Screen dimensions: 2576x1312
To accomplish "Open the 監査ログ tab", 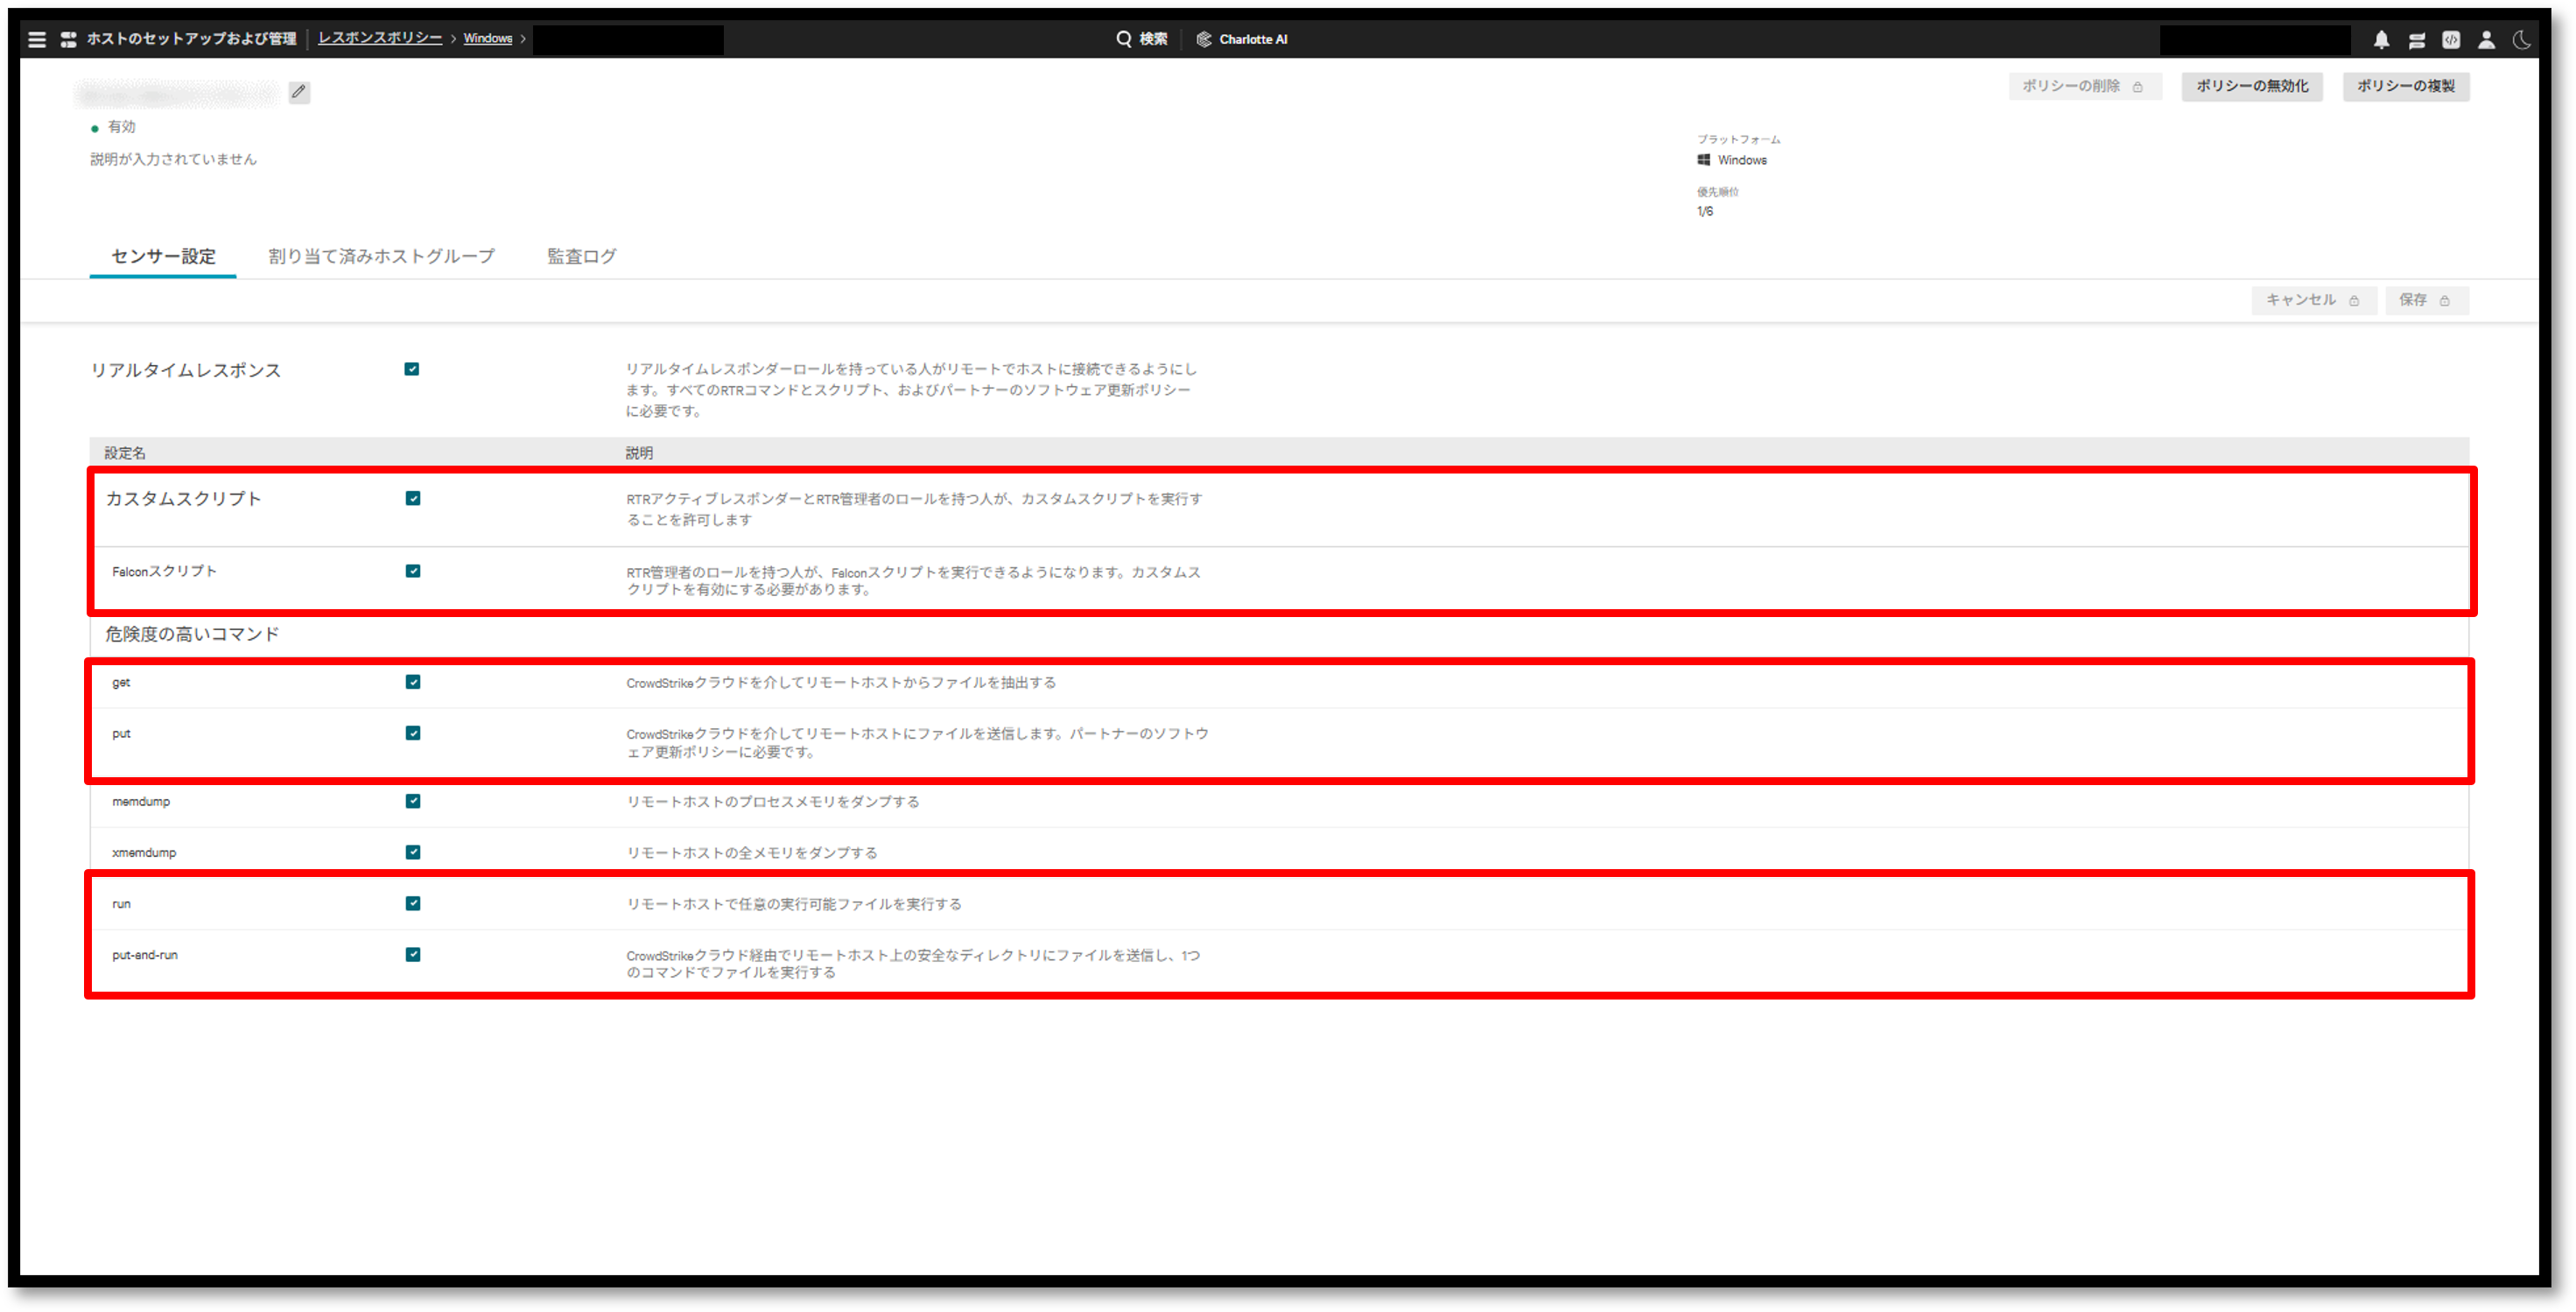I will coord(581,256).
